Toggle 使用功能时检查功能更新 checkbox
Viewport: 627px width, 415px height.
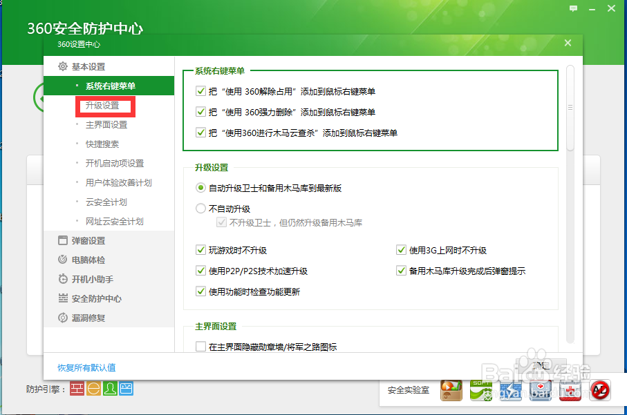(x=200, y=291)
